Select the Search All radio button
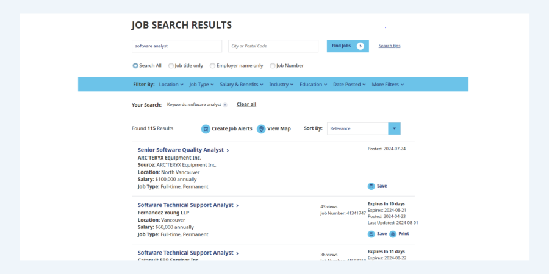 (x=135, y=66)
